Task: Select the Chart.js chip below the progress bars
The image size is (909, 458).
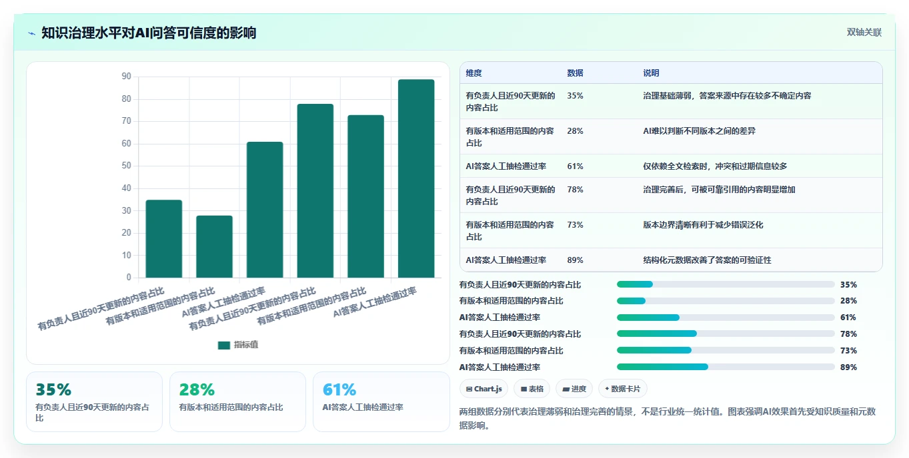Action: [484, 389]
